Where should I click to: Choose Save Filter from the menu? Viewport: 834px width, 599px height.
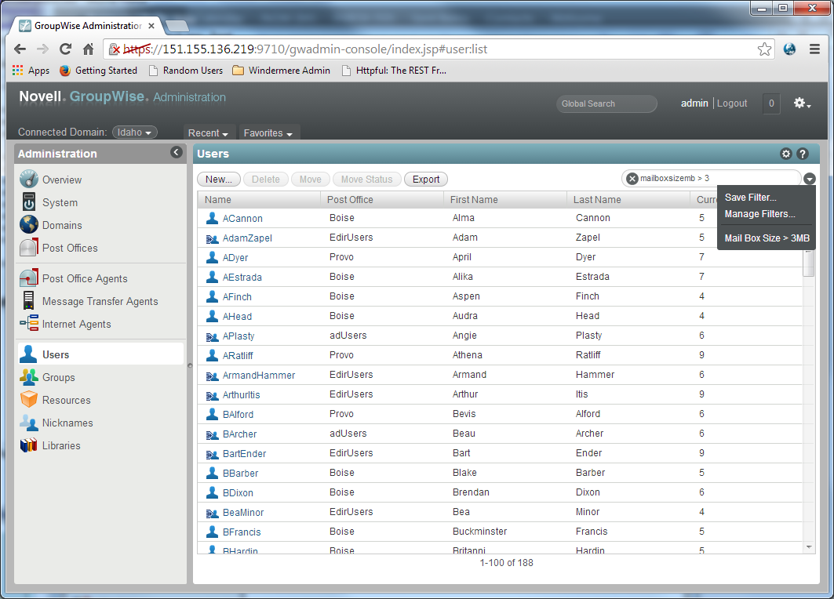tap(751, 198)
